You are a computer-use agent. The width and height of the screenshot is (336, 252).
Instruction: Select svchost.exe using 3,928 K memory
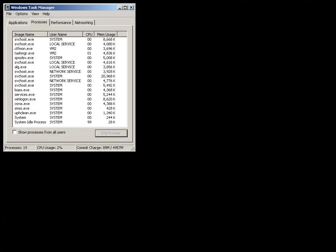tap(70, 72)
